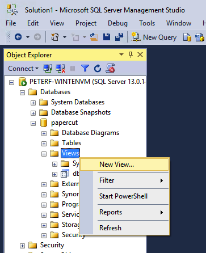This screenshot has width=206, height=253.
Task: Select Database Diagrams tree item
Action: pyautogui.click(x=90, y=133)
